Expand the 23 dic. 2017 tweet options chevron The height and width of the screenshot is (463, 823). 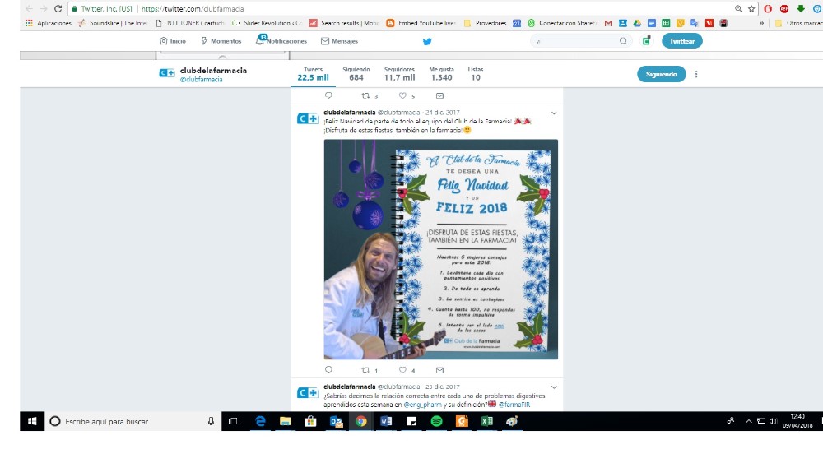coord(554,387)
